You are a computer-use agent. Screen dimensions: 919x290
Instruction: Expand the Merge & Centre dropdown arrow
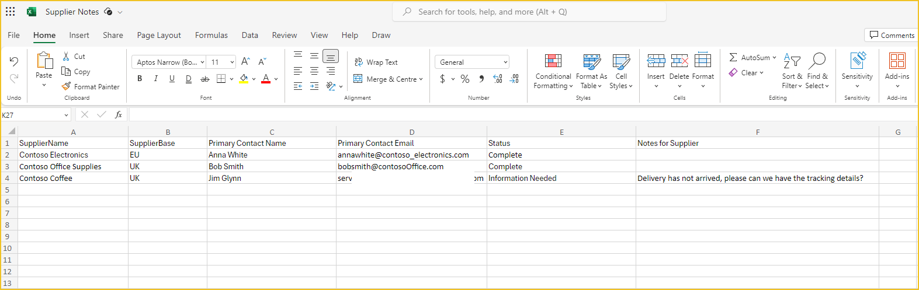tap(421, 79)
